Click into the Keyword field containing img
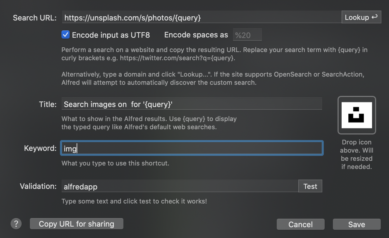 192,149
